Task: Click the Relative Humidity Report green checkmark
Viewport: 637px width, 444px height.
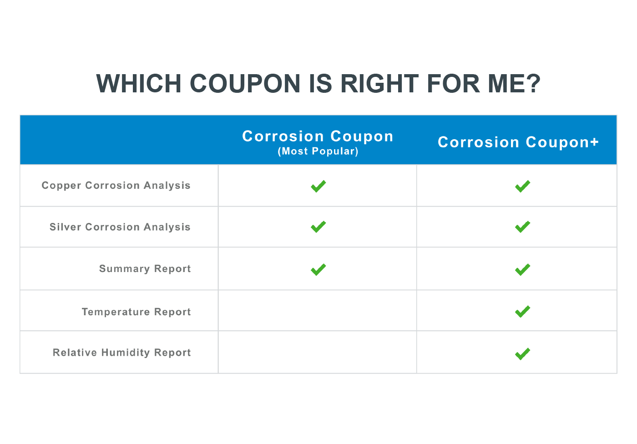Action: click(x=522, y=353)
